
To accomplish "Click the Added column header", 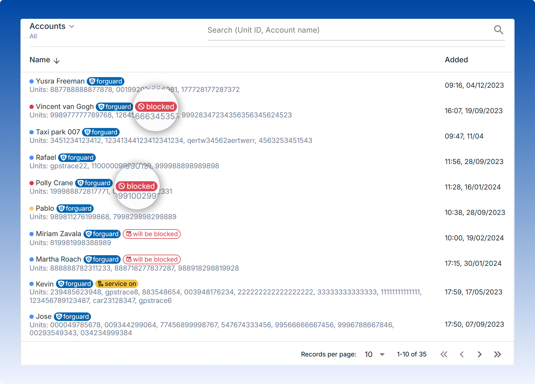I will coord(456,60).
